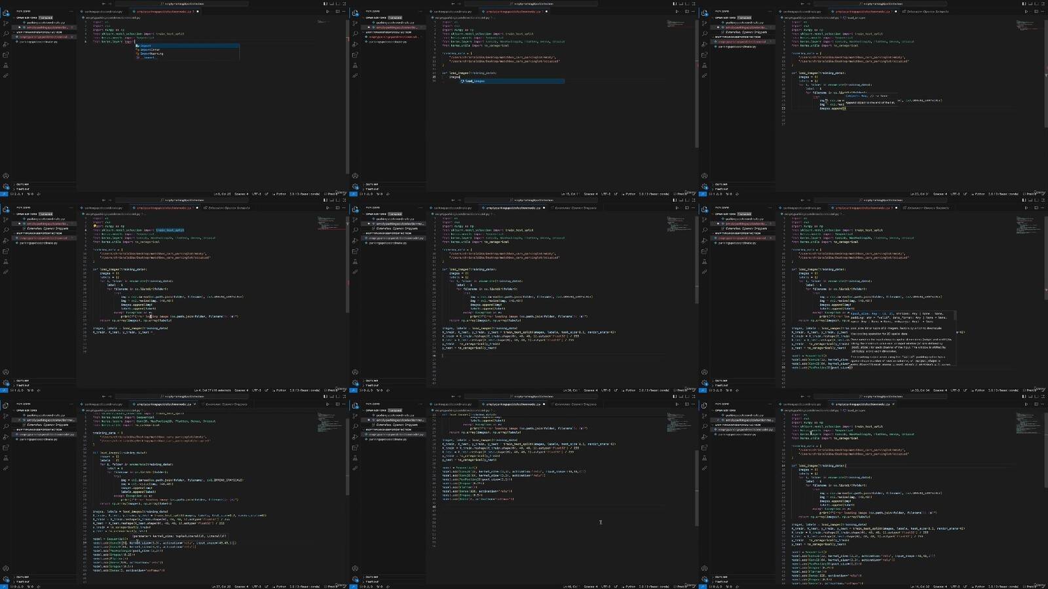Screen dimensions: 1048x589
Task: Click Run Python File in the center frame
Action: click(677, 208)
